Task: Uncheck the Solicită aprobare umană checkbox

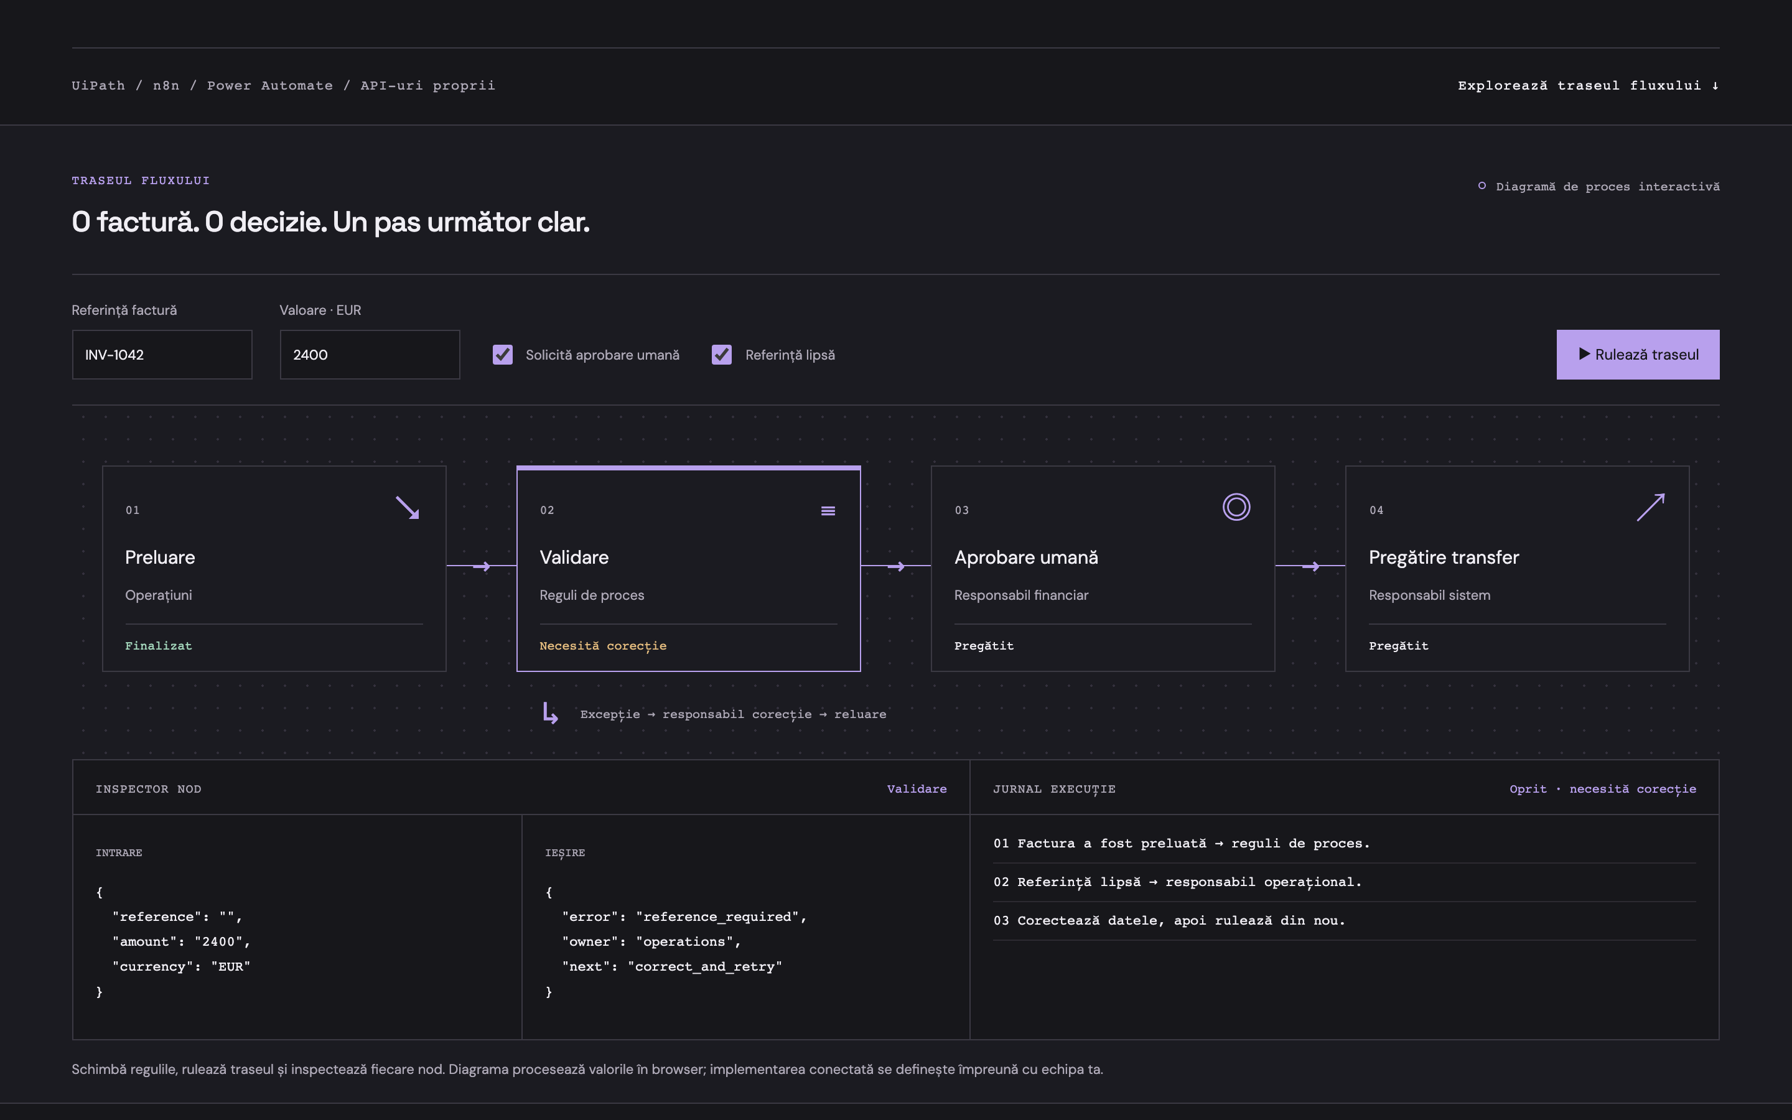Action: click(x=503, y=355)
